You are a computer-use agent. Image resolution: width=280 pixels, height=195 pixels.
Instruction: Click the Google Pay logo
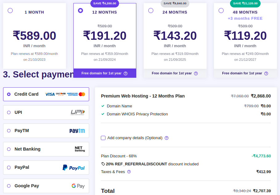[78, 186]
